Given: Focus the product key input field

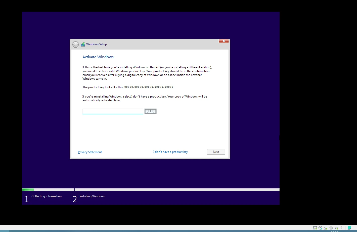Looking at the screenshot, I should pyautogui.click(x=113, y=111).
